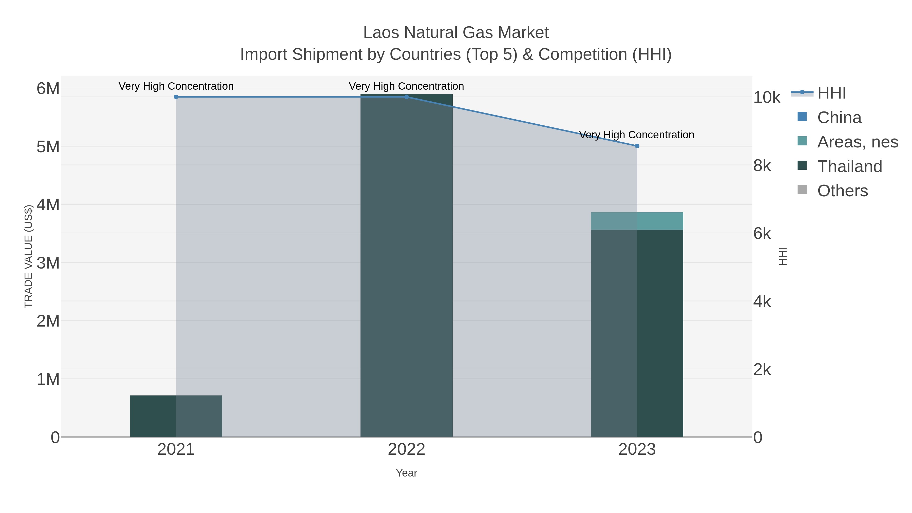Click the vertical 'HHI' right axis title

pyautogui.click(x=783, y=256)
